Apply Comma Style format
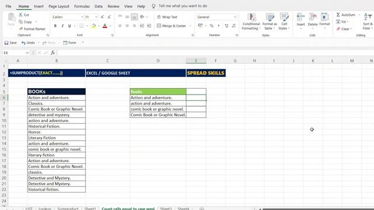Viewport: 374px width, 210px height. 219,26
